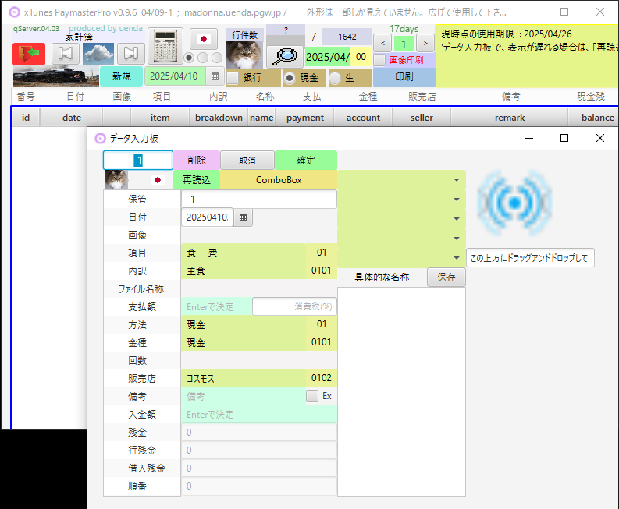Open the calculator icon

165,45
